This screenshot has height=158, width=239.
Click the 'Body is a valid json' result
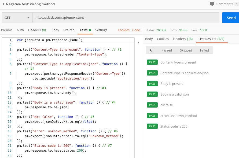(175, 94)
